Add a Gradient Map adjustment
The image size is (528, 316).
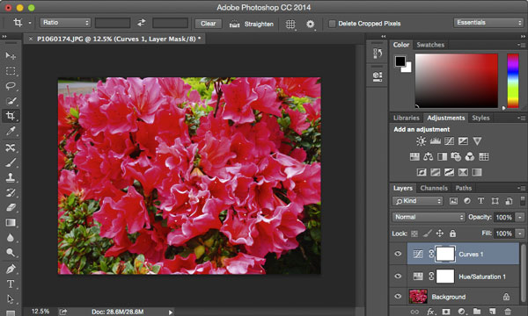tap(477, 172)
